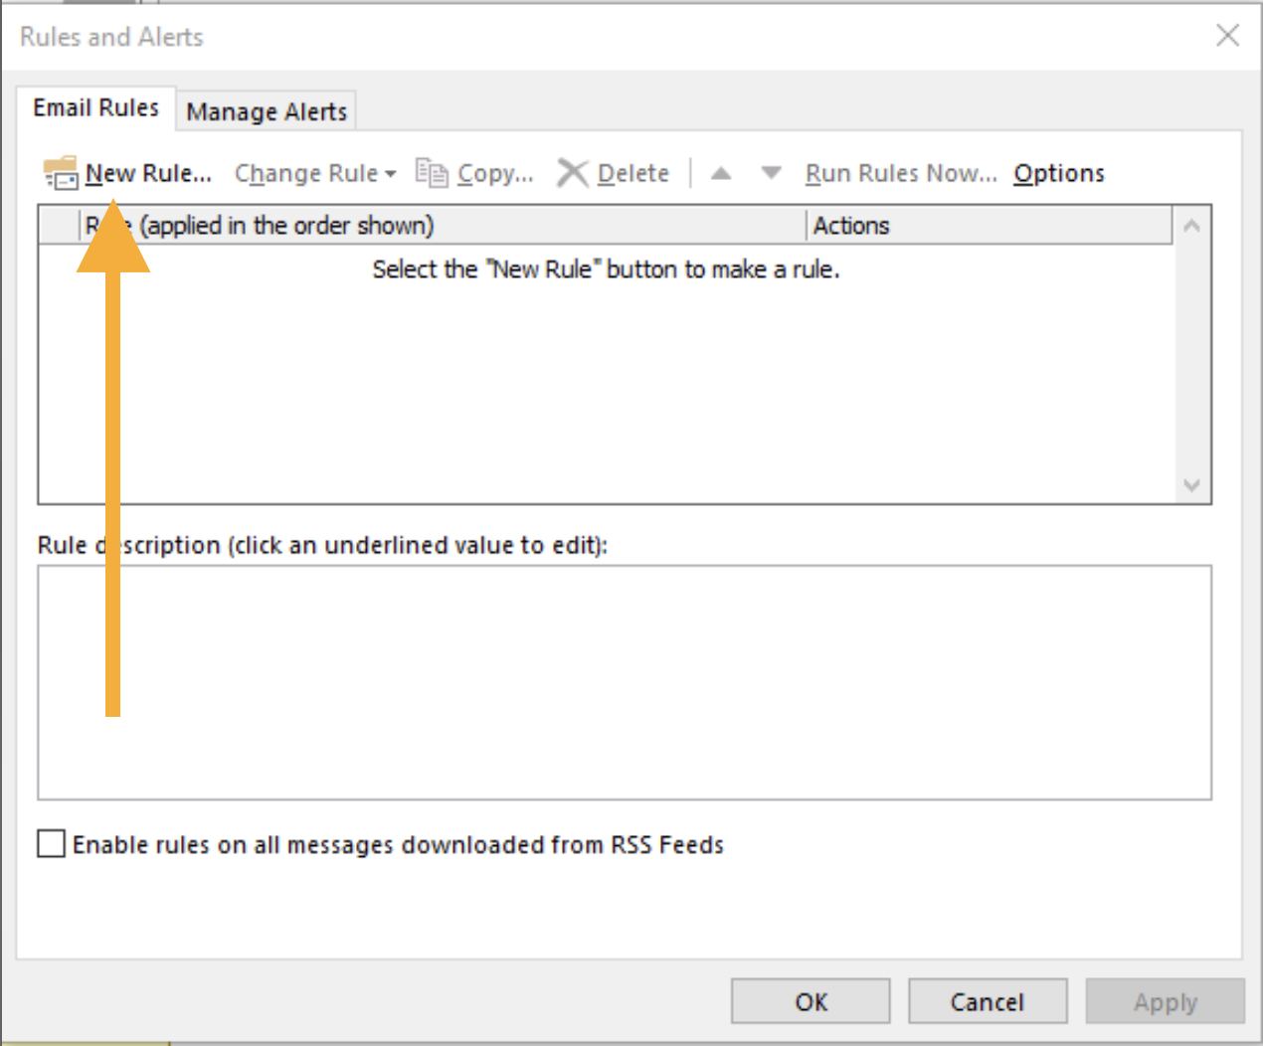
Task: Click the scrollbar down arrow
Action: [1191, 486]
